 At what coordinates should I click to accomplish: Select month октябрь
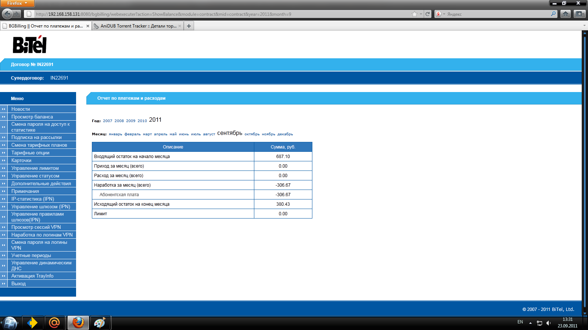252,134
